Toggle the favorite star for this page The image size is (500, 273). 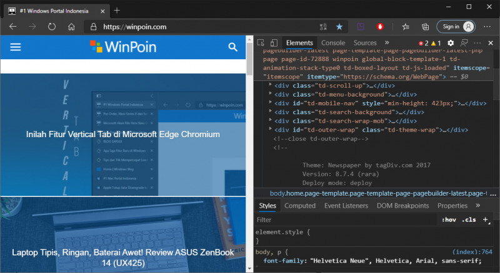pos(339,27)
